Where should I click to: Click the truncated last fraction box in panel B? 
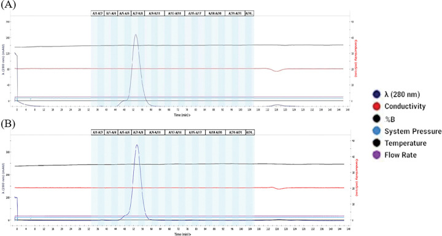(x=250, y=132)
